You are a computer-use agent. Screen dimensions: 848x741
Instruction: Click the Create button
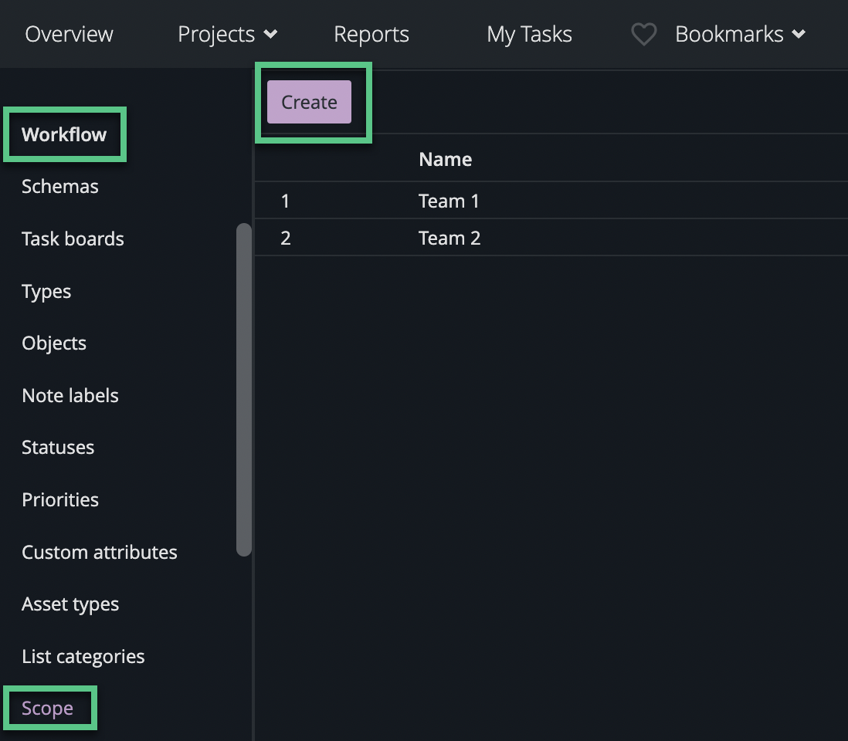(x=309, y=102)
